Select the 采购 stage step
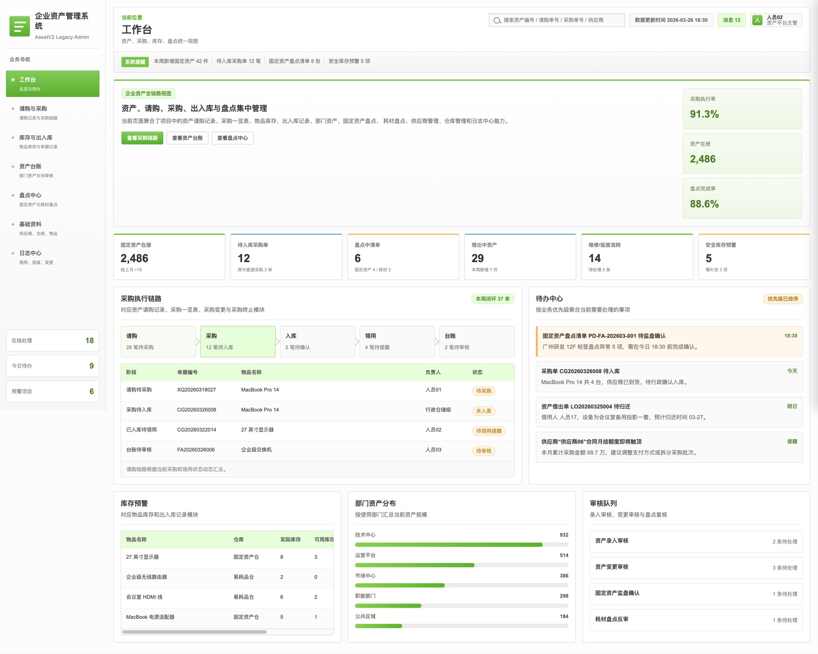 pos(238,342)
